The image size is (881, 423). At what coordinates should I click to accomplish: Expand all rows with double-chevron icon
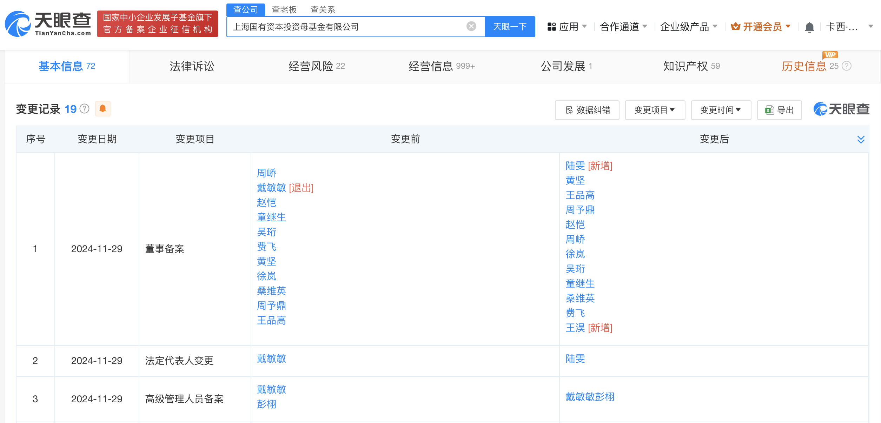[861, 140]
